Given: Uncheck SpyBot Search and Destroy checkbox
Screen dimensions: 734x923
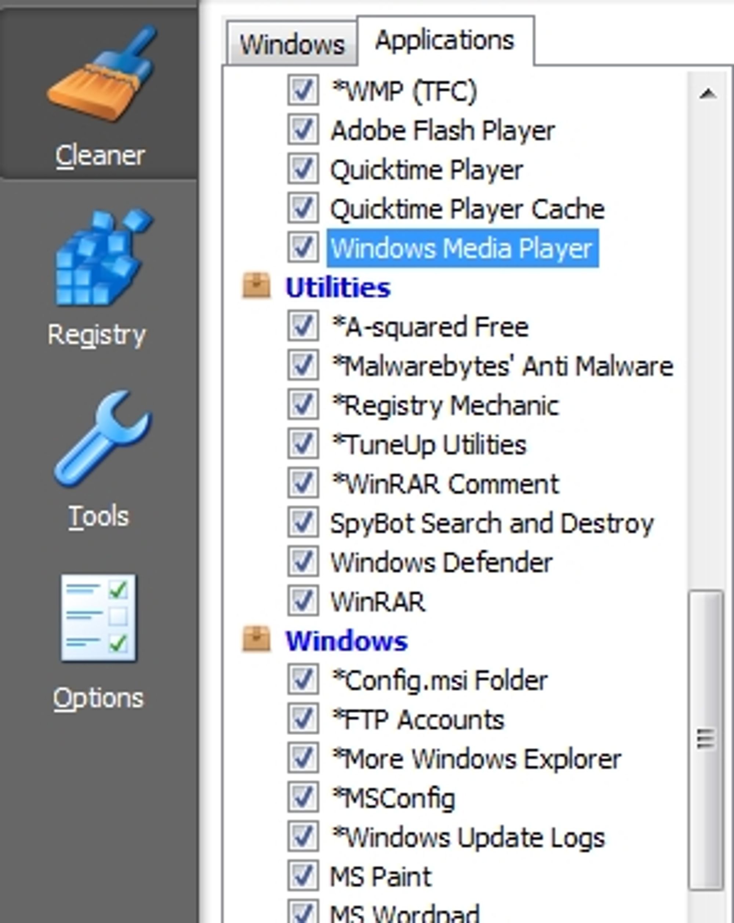Looking at the screenshot, I should coord(303,522).
